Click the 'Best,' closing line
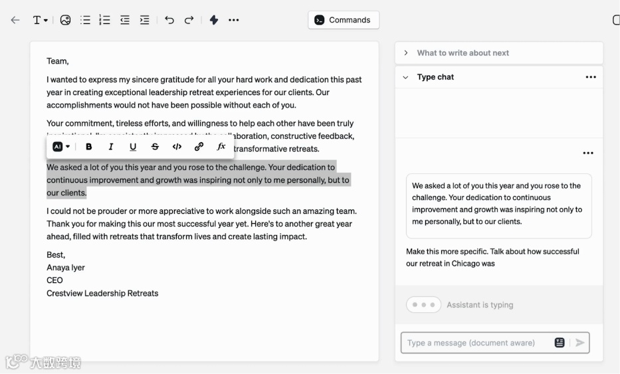 coord(56,255)
